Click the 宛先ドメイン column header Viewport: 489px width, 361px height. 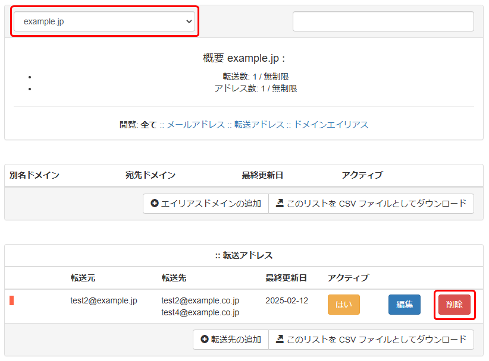pos(151,175)
